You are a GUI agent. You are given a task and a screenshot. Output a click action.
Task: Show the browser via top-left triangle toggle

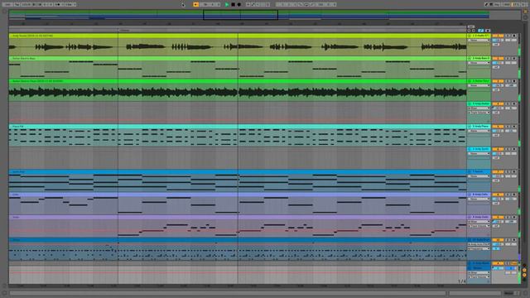(4, 12)
